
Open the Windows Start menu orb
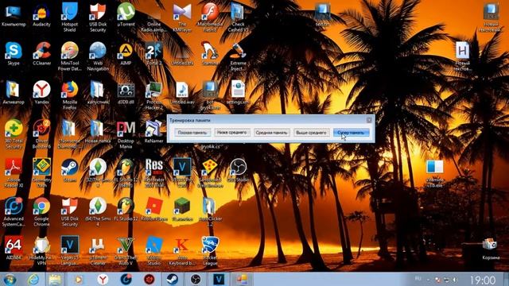(10, 280)
